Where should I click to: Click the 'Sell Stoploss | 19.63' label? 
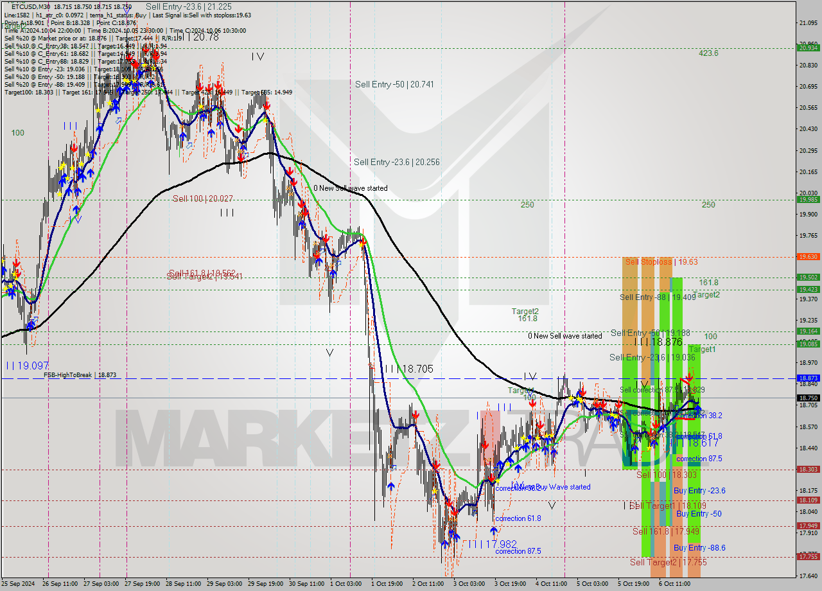661,261
